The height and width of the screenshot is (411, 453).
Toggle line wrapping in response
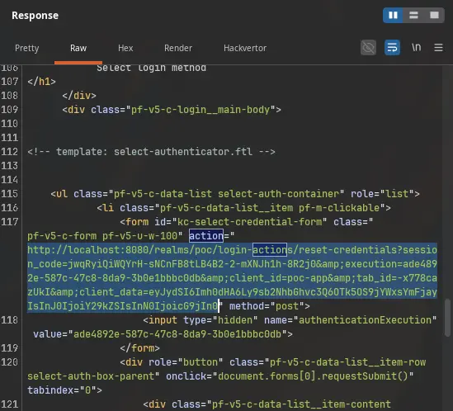pyautogui.click(x=392, y=47)
